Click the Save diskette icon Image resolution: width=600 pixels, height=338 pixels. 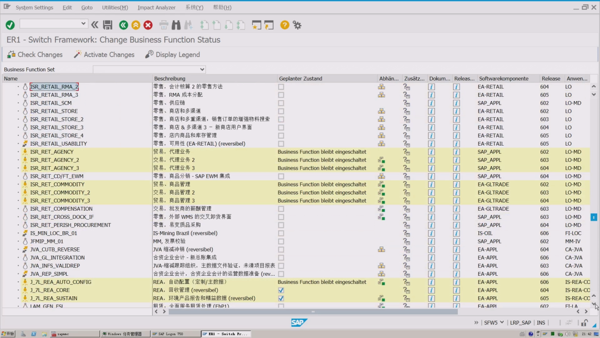pos(108,25)
